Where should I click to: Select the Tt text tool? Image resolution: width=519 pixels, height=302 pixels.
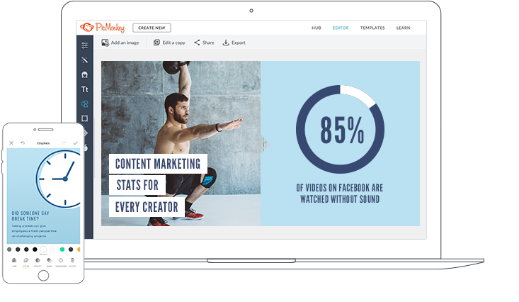click(x=85, y=89)
